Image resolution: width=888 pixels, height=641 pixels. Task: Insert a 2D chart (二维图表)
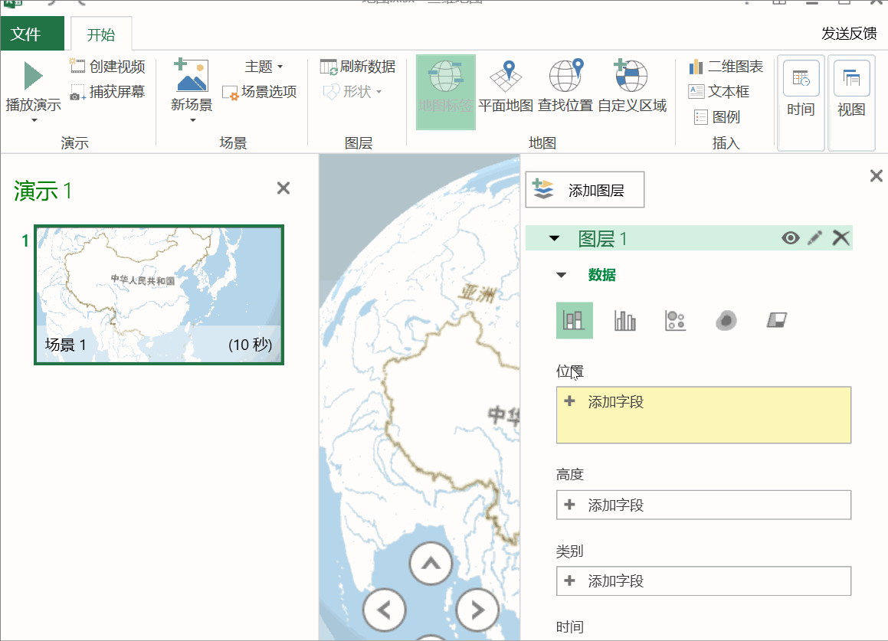pyautogui.click(x=726, y=67)
